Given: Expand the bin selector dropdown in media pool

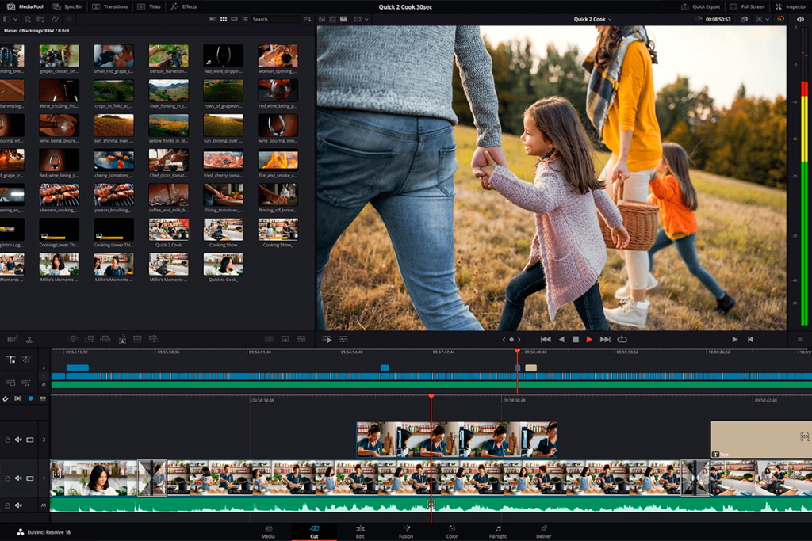Looking at the screenshot, I should click(13, 20).
